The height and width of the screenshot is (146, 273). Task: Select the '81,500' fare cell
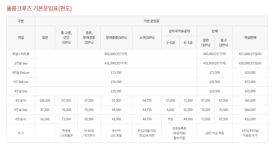click(x=45, y=119)
